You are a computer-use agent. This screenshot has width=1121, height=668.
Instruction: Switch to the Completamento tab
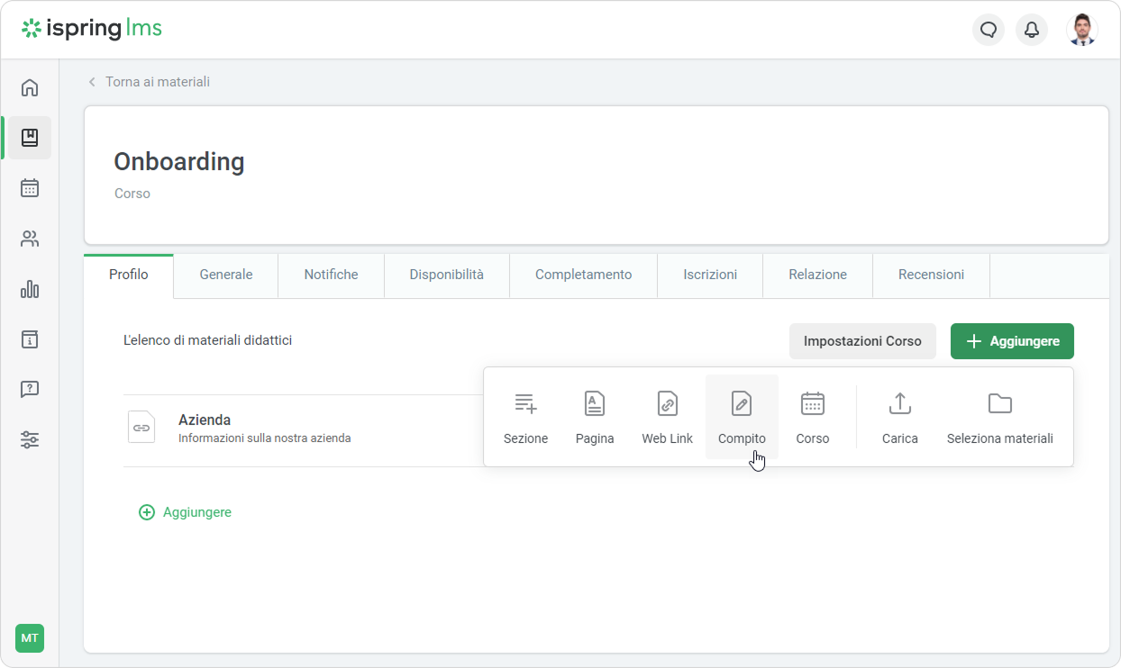click(583, 275)
